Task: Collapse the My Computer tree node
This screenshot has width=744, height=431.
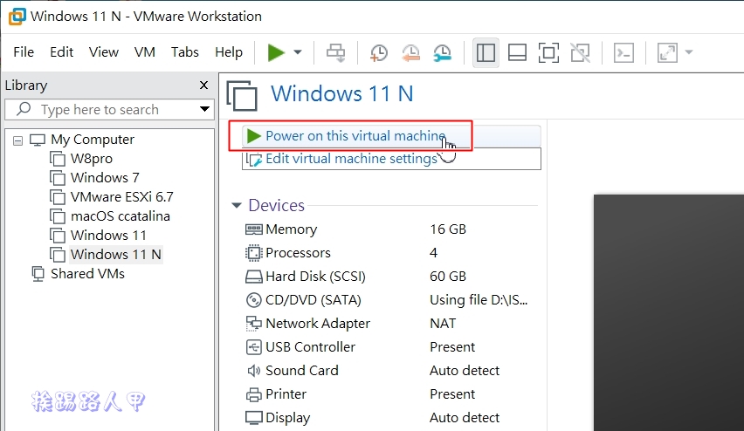Action: click(x=17, y=140)
